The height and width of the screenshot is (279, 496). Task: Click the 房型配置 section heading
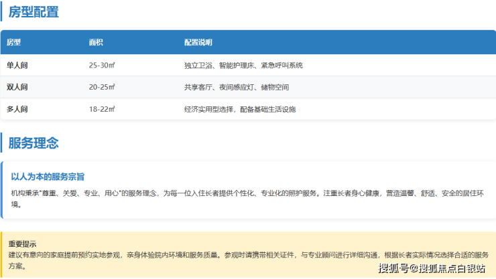pos(34,11)
